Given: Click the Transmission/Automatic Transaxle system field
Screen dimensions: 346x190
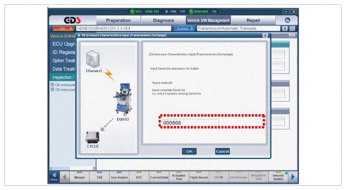Looking at the screenshot, I should click(238, 28).
